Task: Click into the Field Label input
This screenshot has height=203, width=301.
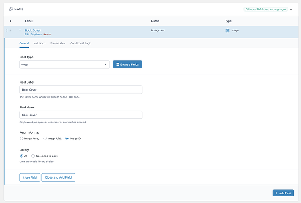Action: (81, 90)
